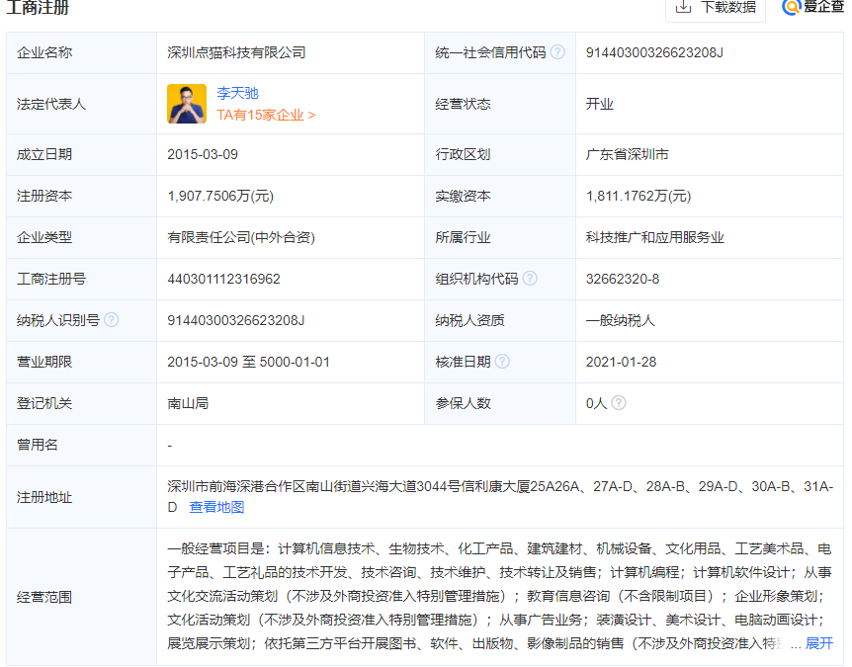The width and height of the screenshot is (852, 667).
Task: Expand the business scope with 展开
Action: (818, 643)
